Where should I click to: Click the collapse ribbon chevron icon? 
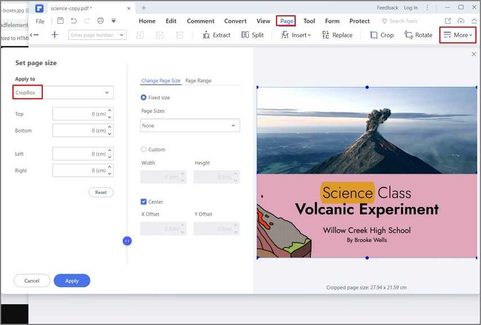pos(474,20)
